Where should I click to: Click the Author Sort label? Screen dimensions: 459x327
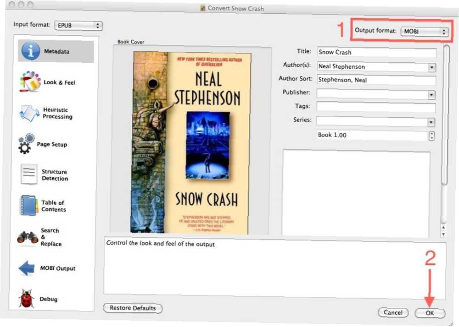tap(296, 78)
